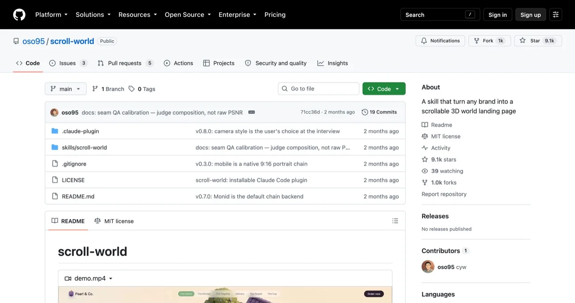Focus the header Search box
The image size is (575, 303).
[x=440, y=15]
